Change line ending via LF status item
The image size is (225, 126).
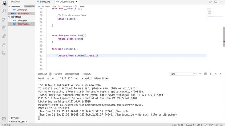pos(206,125)
